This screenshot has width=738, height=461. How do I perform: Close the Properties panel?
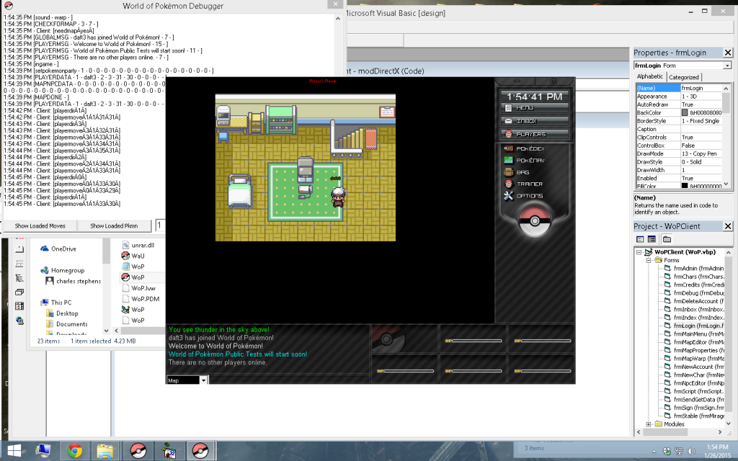728,53
